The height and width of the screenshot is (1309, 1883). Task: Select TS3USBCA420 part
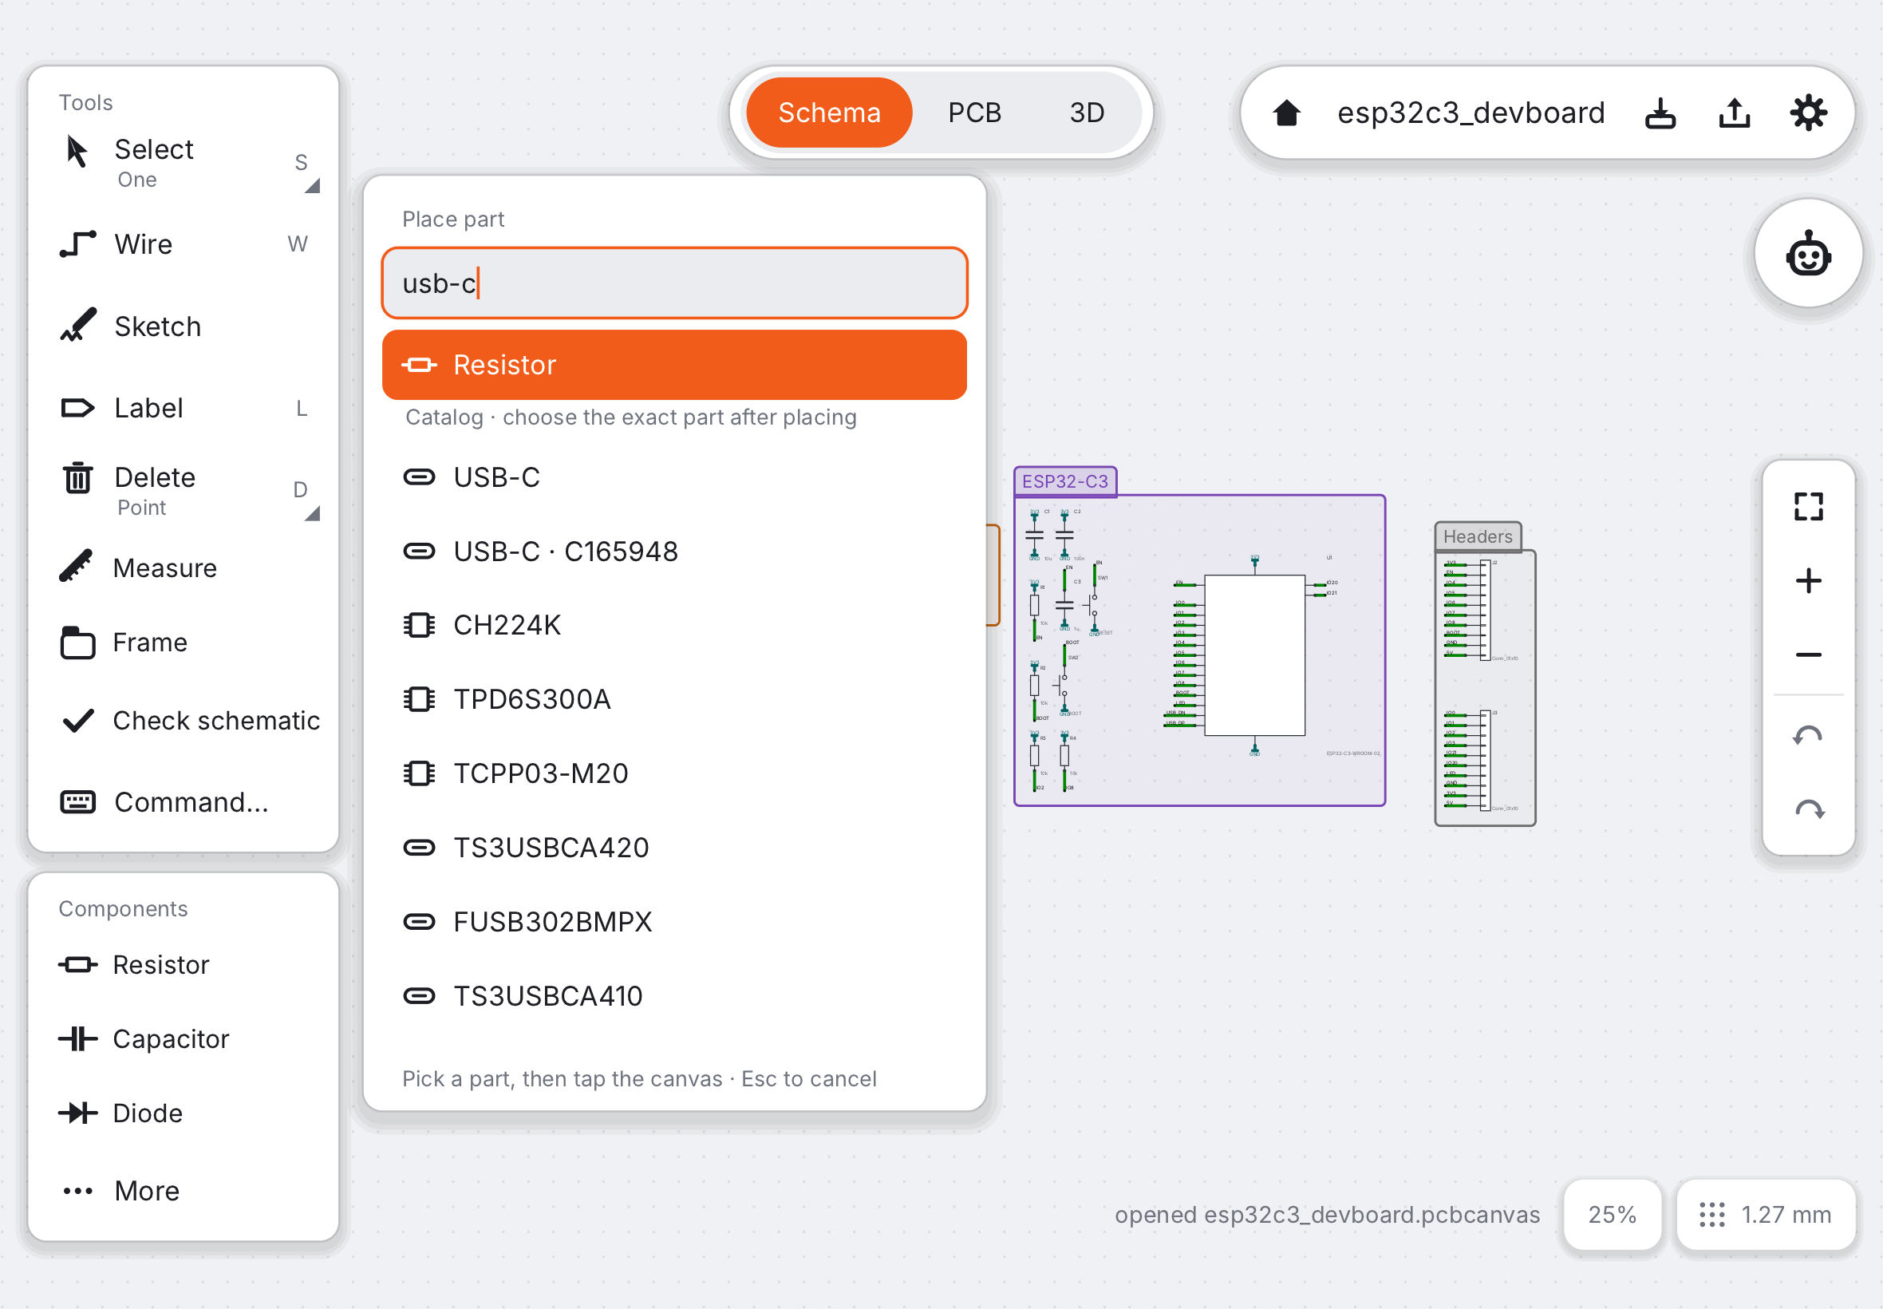(x=675, y=847)
